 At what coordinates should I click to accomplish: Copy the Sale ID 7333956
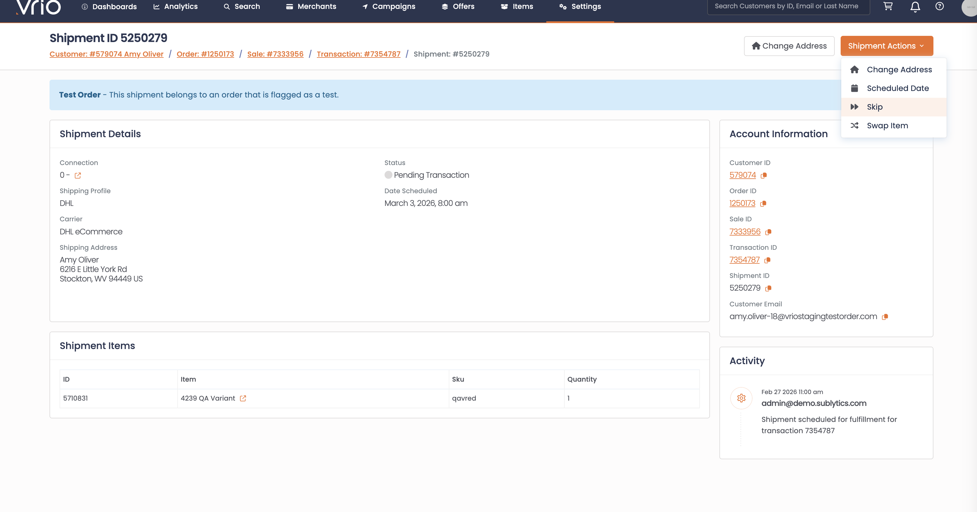(x=768, y=232)
